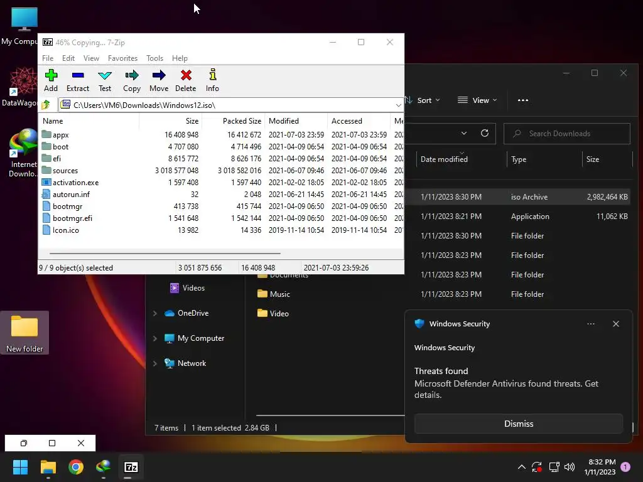643x482 pixels.
Task: Select Icon.ico in the archive list
Action: point(222,230)
